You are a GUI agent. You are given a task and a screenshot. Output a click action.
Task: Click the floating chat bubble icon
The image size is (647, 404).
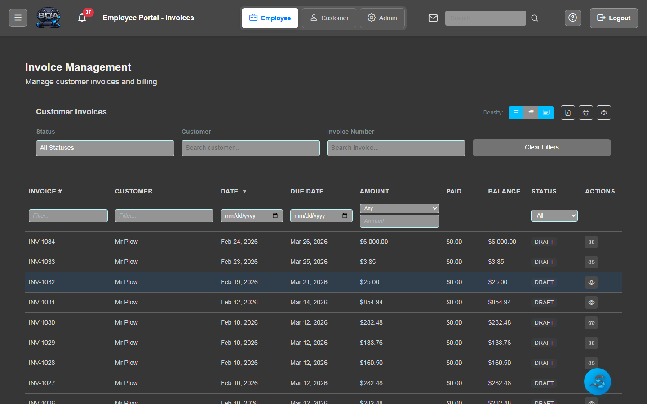pos(597,381)
